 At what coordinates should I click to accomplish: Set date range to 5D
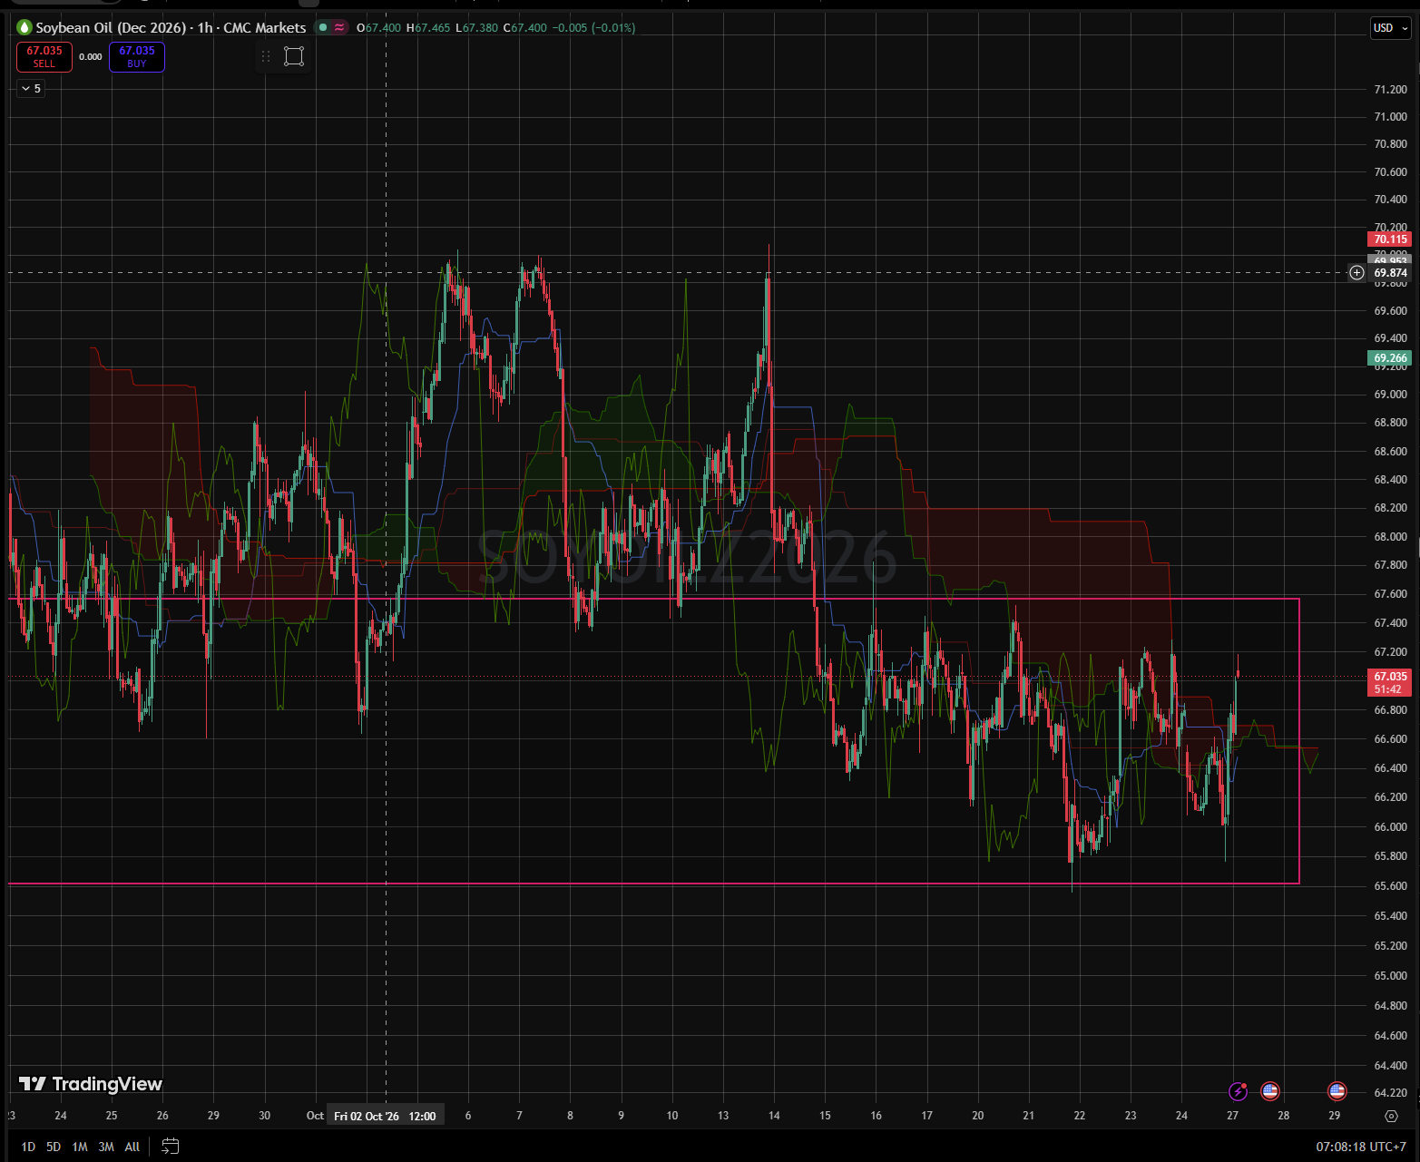pyautogui.click(x=54, y=1147)
